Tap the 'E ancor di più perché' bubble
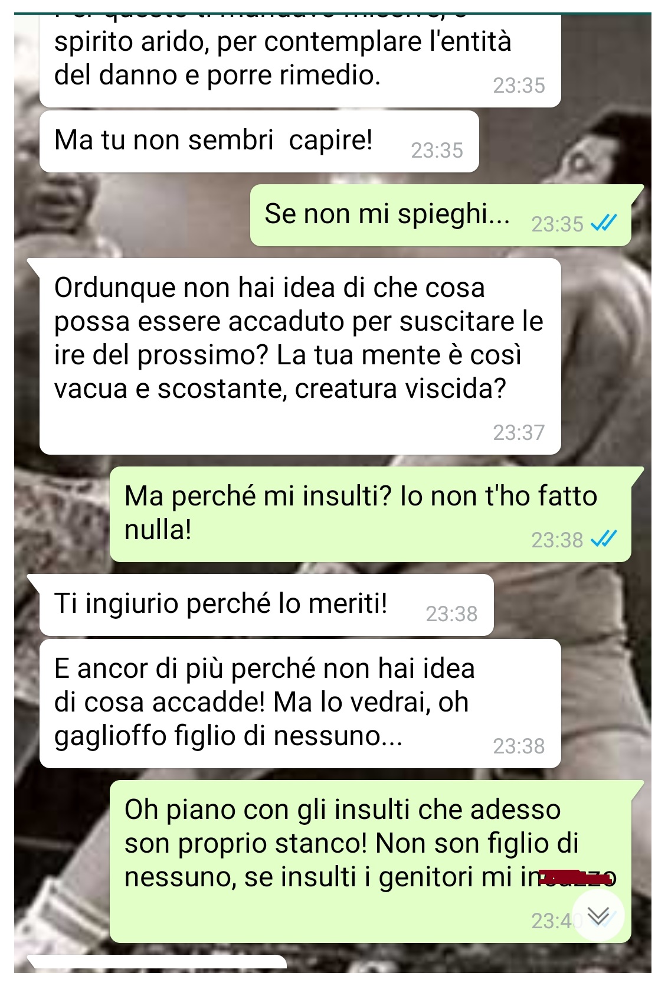 coord(300,704)
